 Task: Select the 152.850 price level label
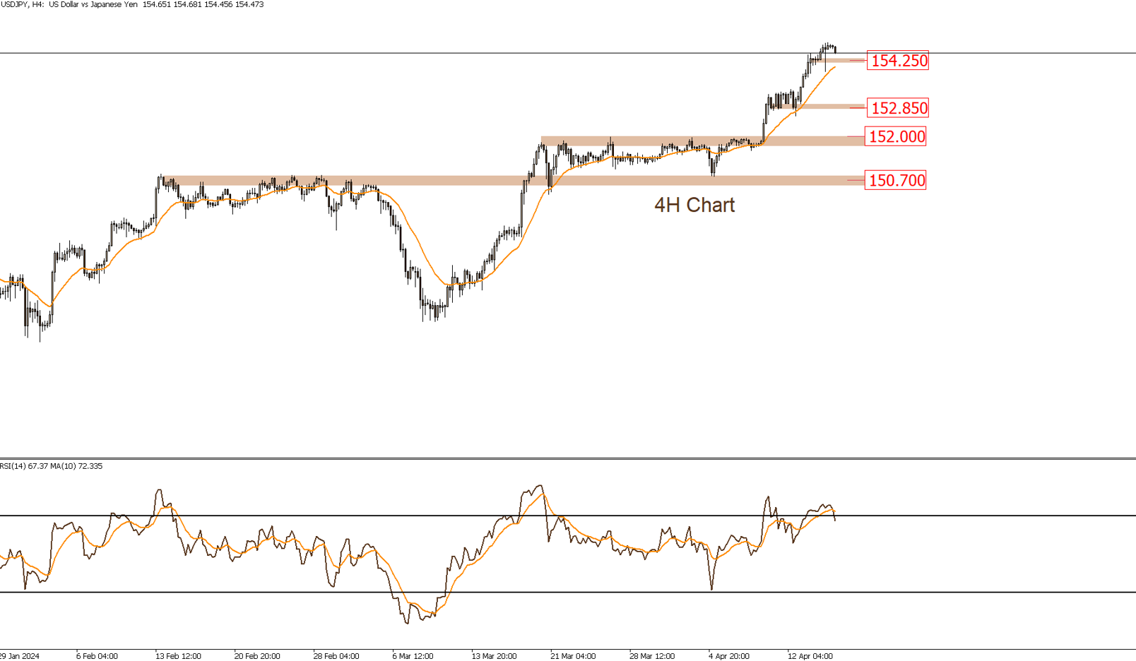coord(898,108)
